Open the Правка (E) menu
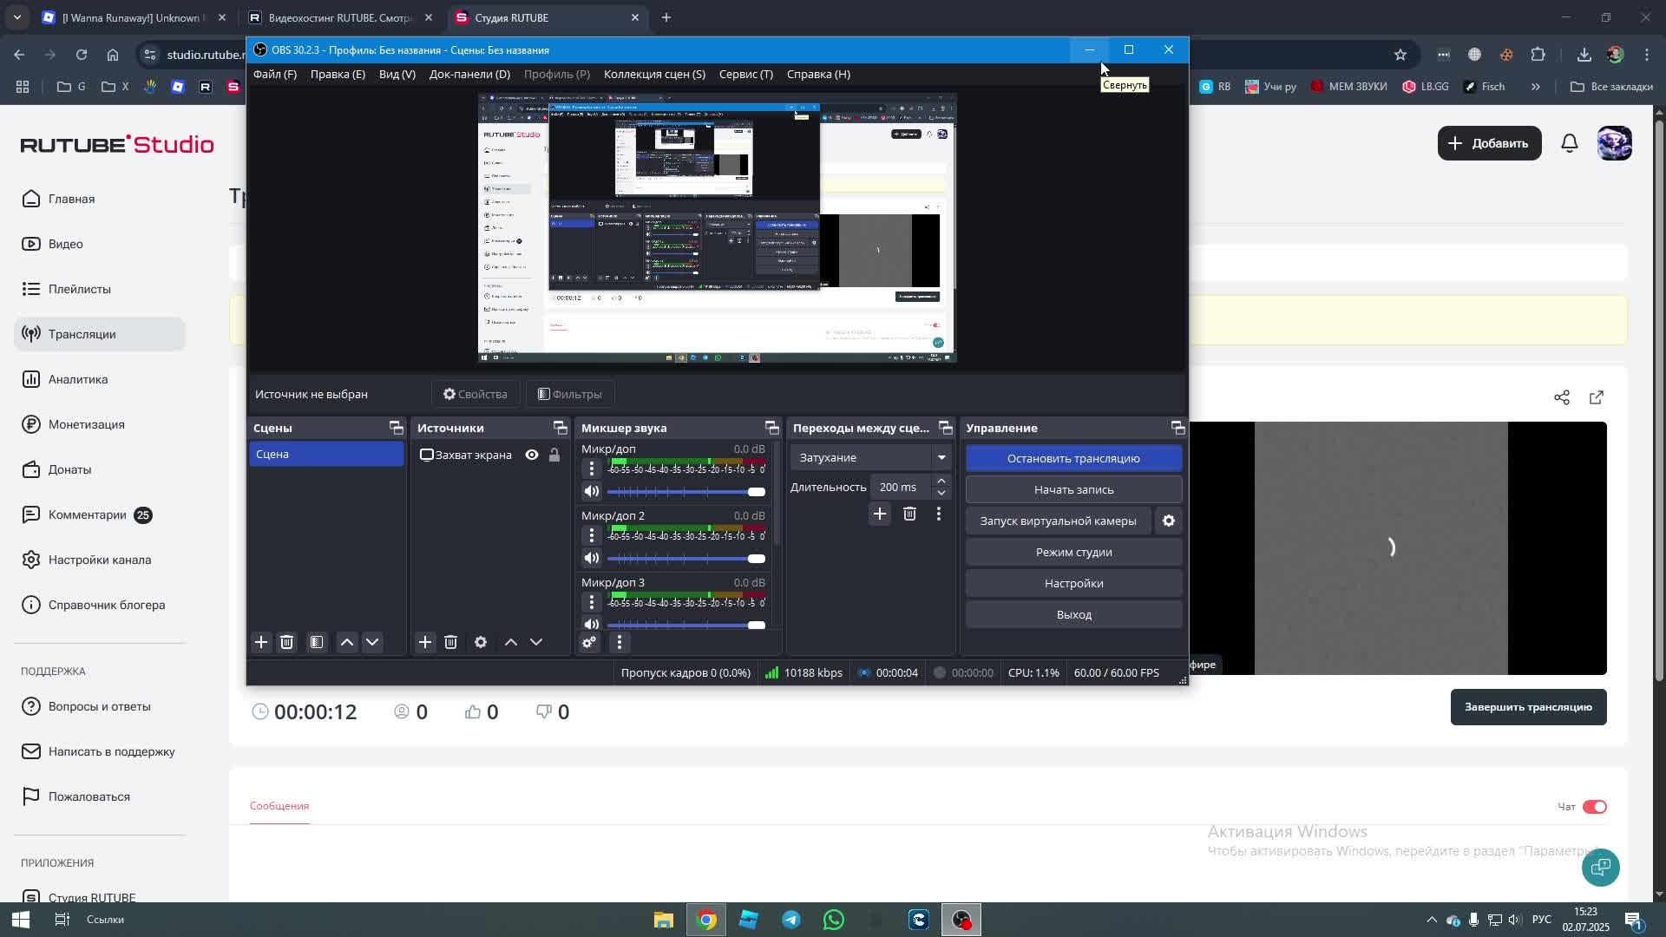This screenshot has width=1666, height=937. [338, 74]
